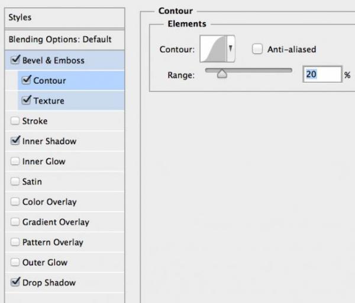This screenshot has width=355, height=303.
Task: Uncheck the Bevel & Emboss checkbox
Action: (x=15, y=60)
